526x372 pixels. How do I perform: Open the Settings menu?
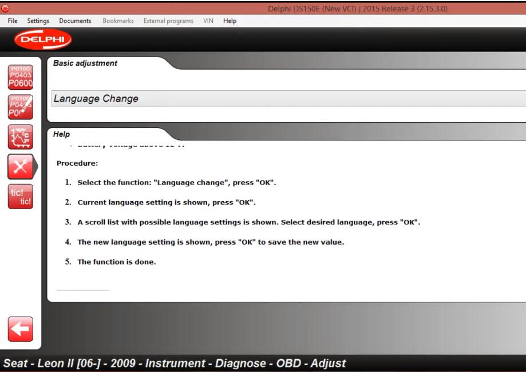coord(38,21)
